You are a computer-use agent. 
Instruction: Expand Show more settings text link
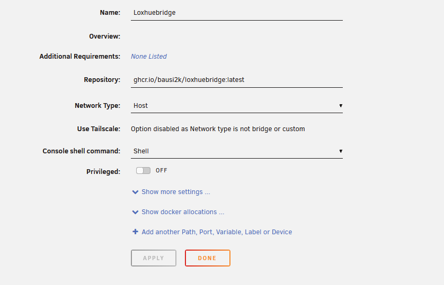175,192
